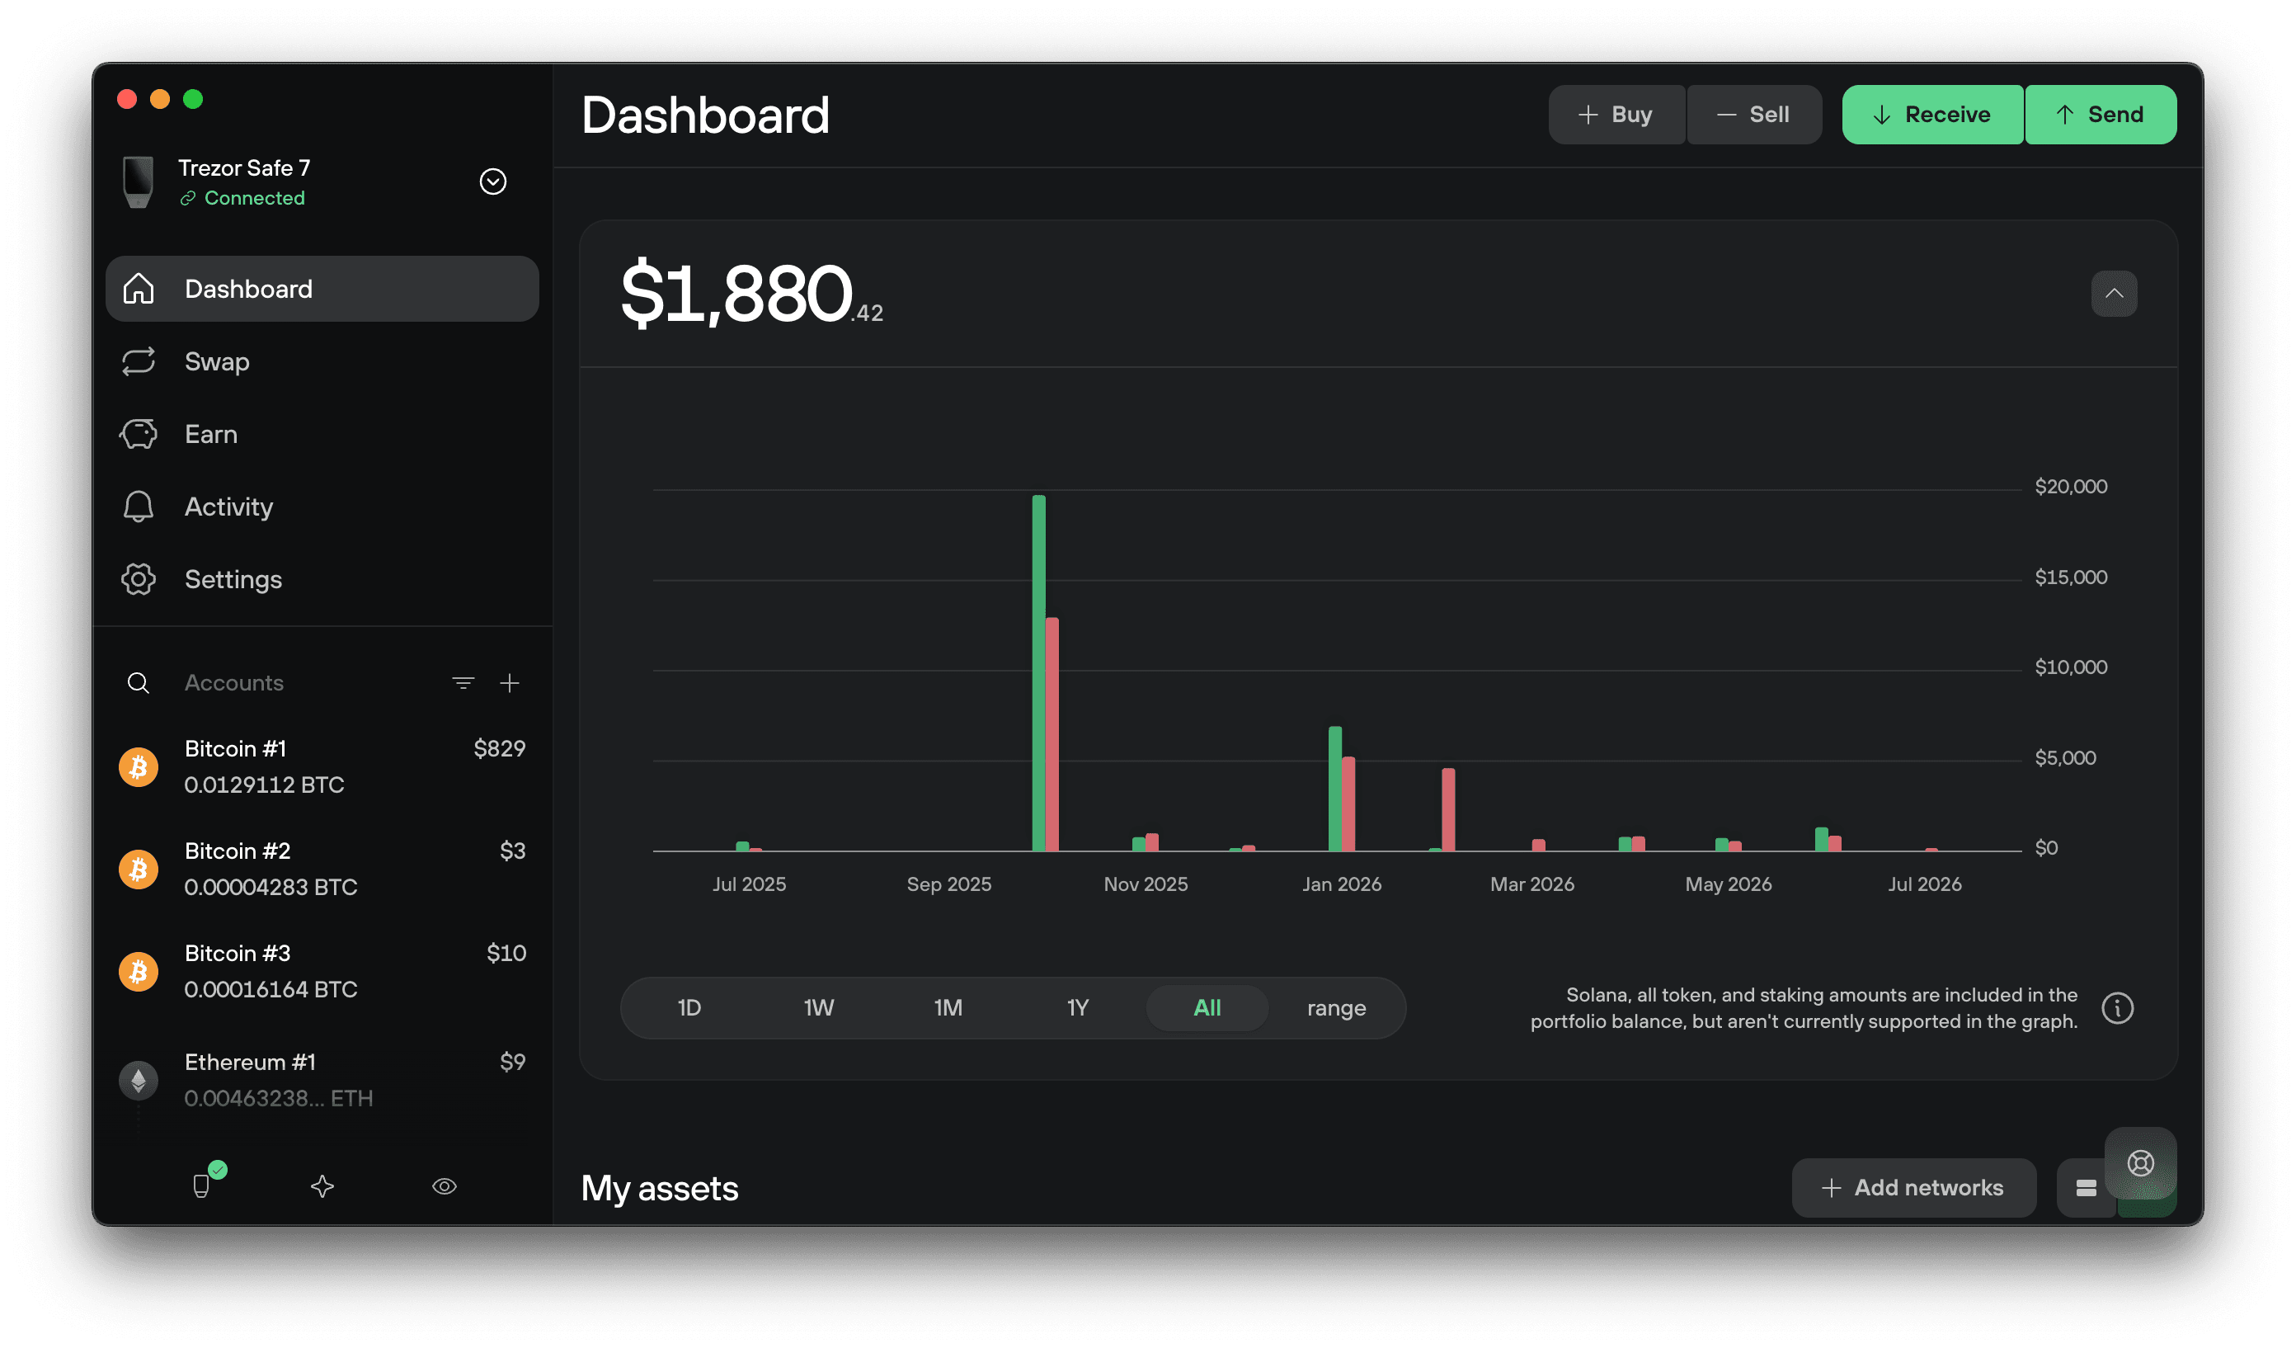
Task: Open the Earn section
Action: pyautogui.click(x=322, y=434)
